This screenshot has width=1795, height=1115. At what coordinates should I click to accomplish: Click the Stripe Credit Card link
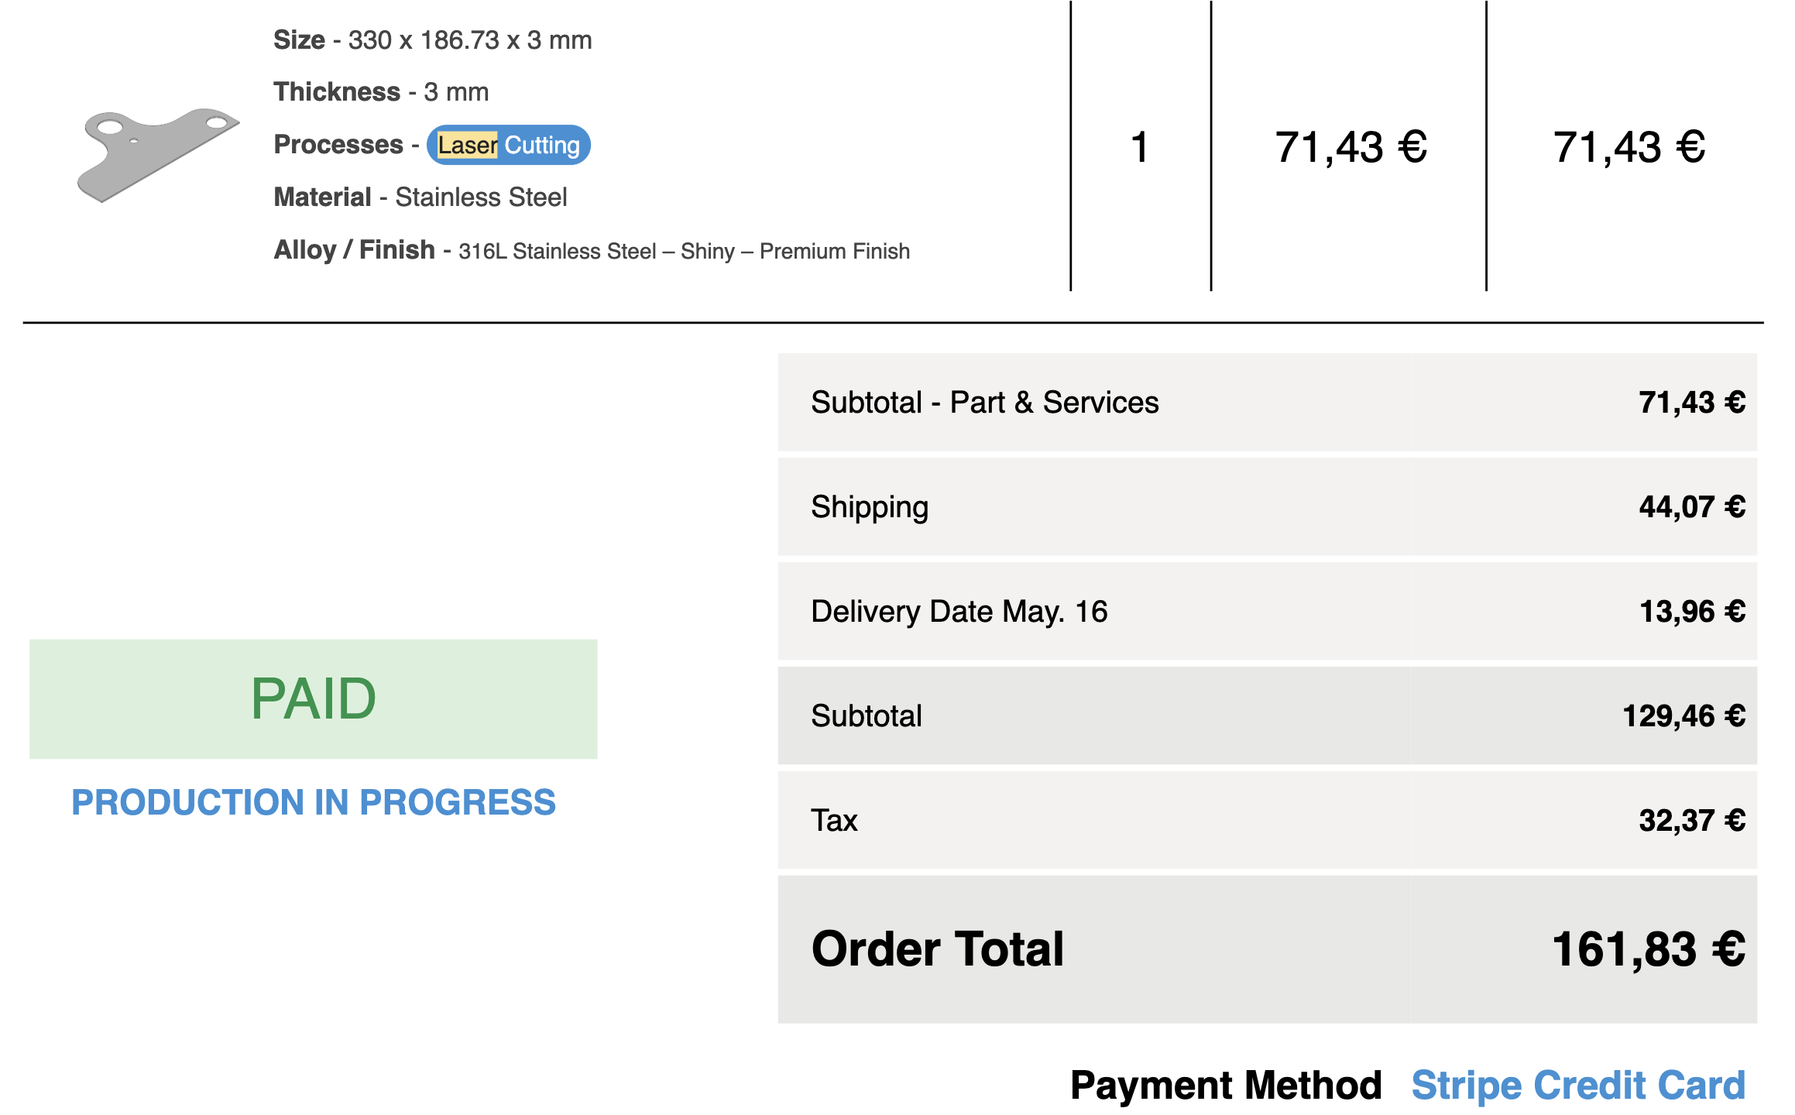tap(1578, 1085)
